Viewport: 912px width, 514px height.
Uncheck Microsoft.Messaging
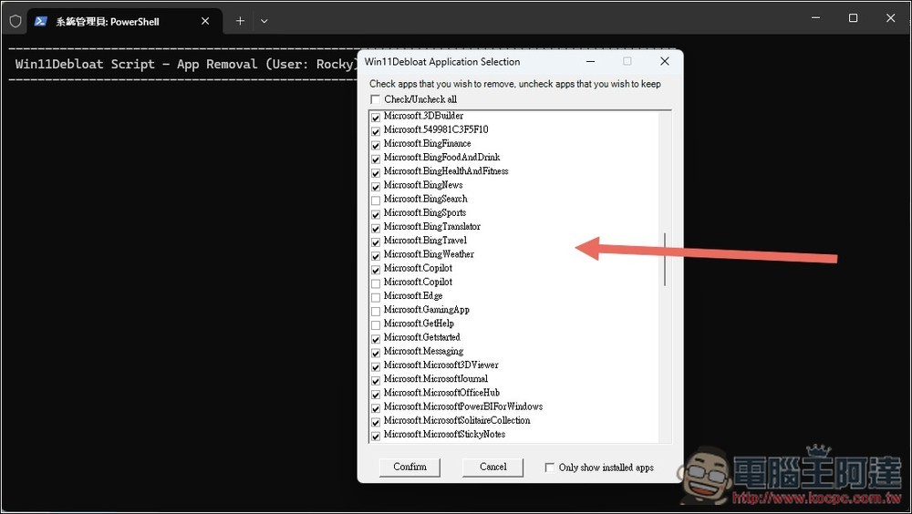click(x=376, y=353)
